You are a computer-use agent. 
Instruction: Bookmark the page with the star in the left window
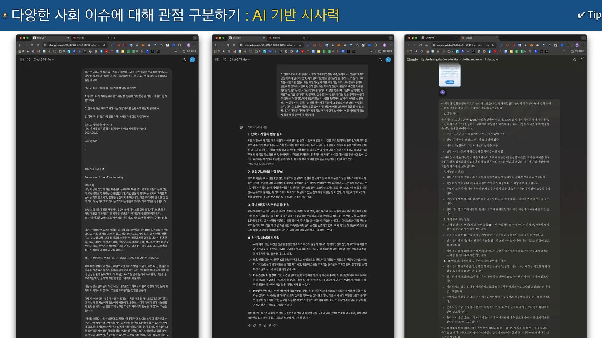click(x=104, y=45)
